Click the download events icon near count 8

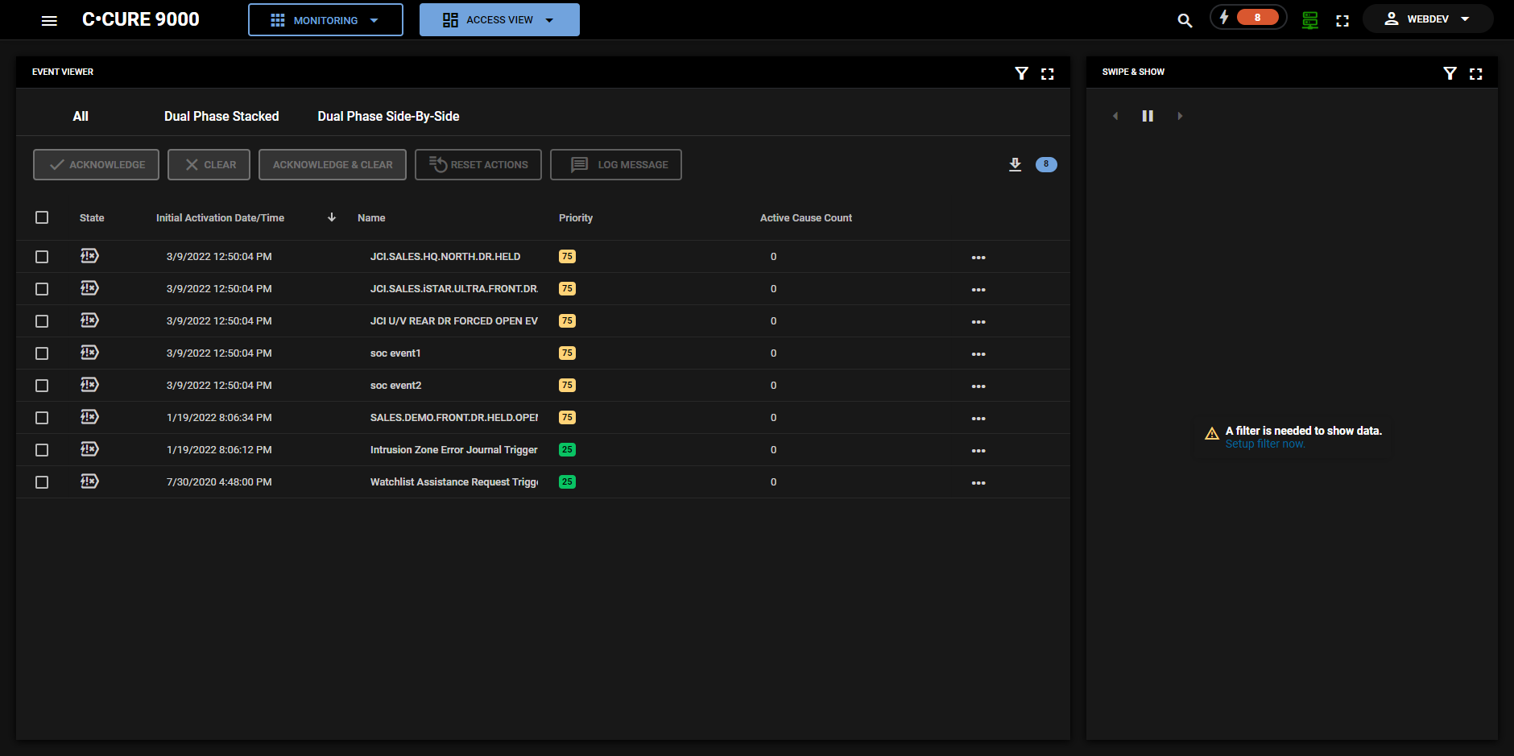tap(1015, 164)
